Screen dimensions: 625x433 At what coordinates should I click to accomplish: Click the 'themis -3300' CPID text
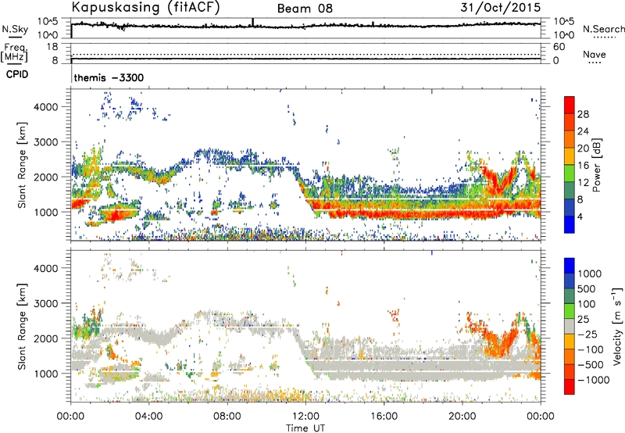tap(109, 77)
